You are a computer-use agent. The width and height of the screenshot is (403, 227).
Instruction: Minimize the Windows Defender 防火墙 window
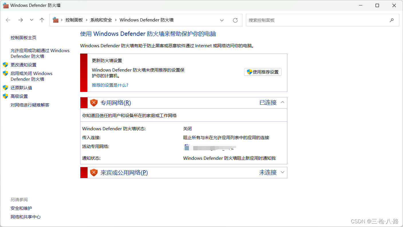tap(361, 5)
